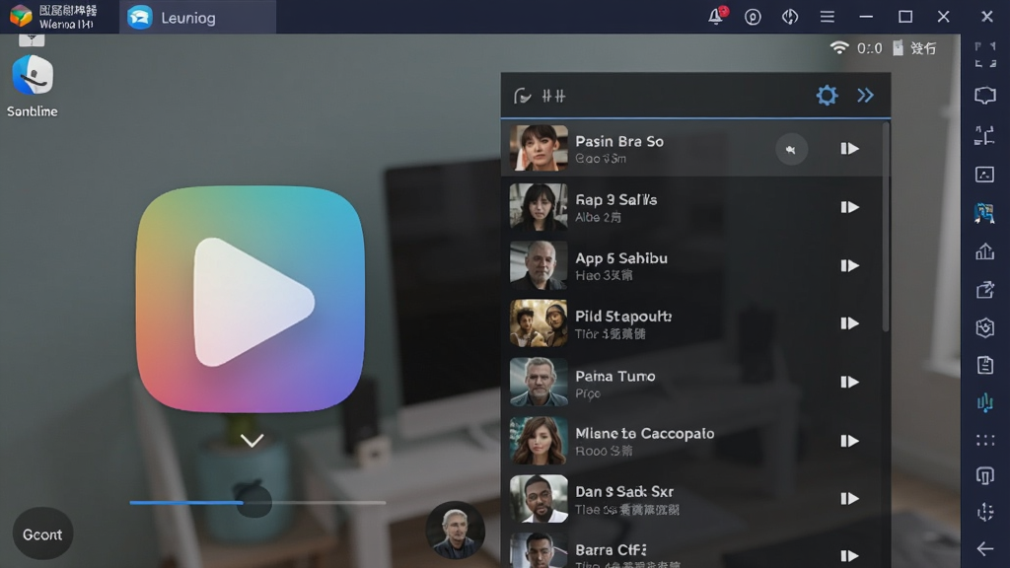
Task: Click the back arrow in right sidebar
Action: pyautogui.click(x=985, y=548)
